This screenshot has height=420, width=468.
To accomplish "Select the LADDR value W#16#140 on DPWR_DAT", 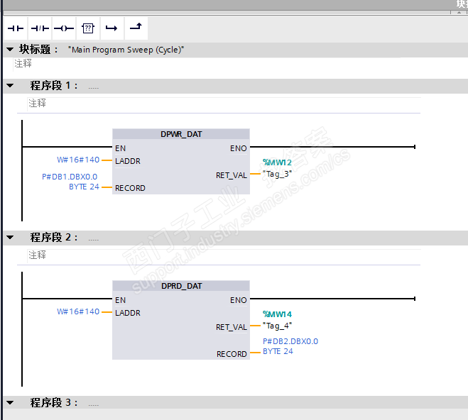I will pos(78,160).
